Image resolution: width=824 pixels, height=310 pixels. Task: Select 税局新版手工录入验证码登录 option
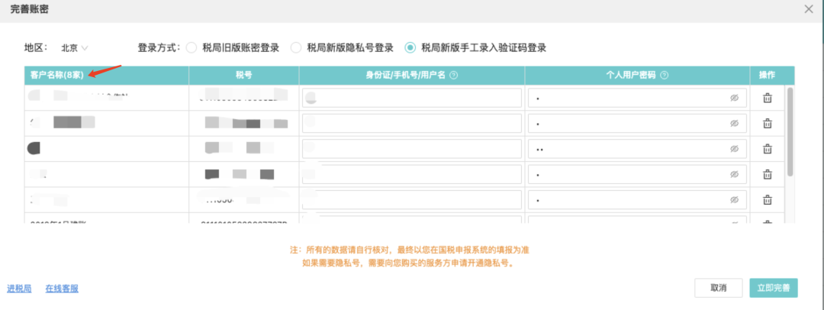point(410,48)
